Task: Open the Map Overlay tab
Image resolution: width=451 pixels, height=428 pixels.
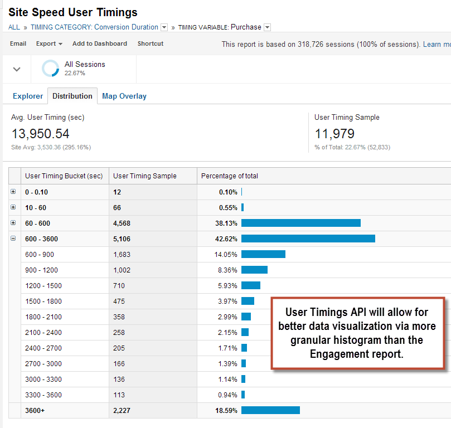Action: 124,96
